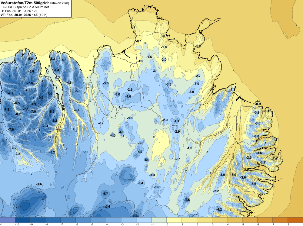Viewport: 303px width, 226px height.
Task: Click the -5.5 temperature value
Action: tap(78, 91)
